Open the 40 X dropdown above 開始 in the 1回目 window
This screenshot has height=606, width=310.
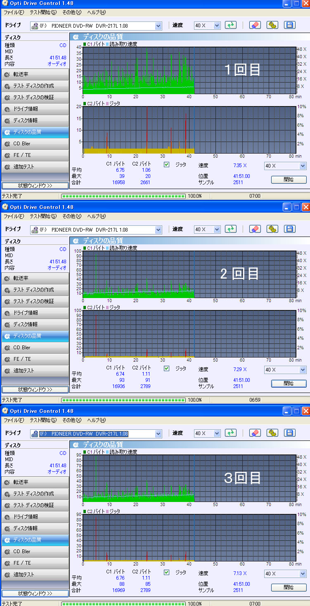(x=285, y=166)
